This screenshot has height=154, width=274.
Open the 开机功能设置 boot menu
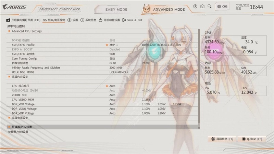(x=109, y=20)
